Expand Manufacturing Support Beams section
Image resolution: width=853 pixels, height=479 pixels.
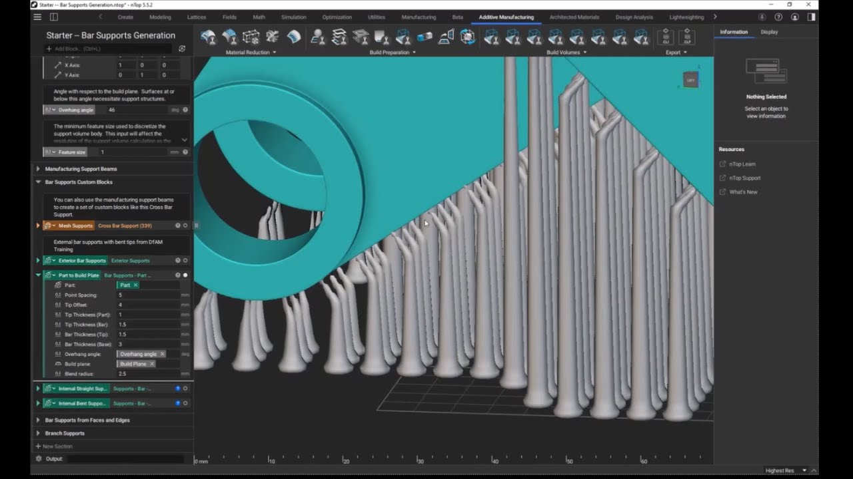pos(38,169)
